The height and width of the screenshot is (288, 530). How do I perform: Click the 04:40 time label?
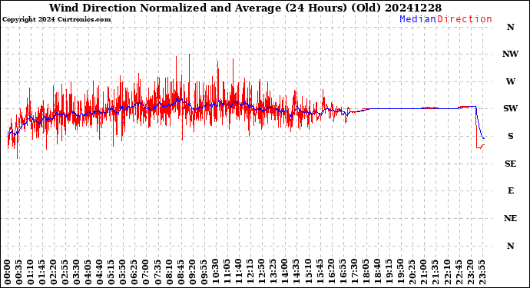click(100, 272)
